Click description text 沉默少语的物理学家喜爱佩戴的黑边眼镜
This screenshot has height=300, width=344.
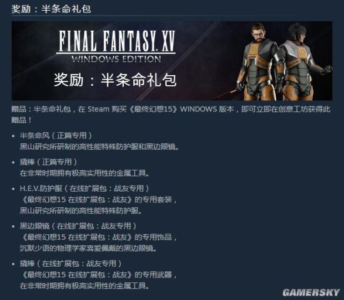click(x=88, y=249)
